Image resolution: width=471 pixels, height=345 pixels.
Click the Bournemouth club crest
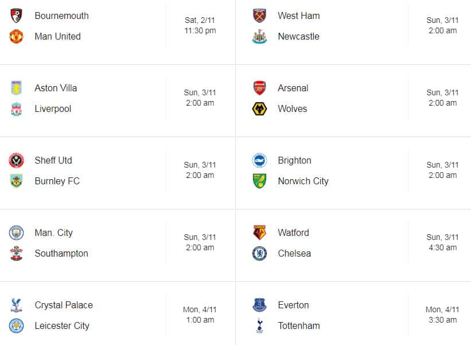tap(16, 15)
